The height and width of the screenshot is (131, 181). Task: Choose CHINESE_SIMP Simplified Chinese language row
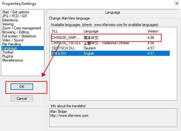pyautogui.click(x=110, y=38)
